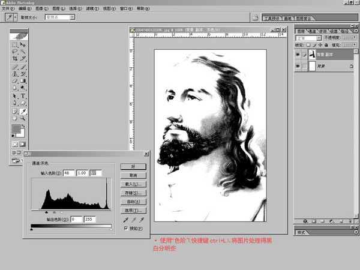The height and width of the screenshot is (270, 360).
Task: Toggle visibility of the 背景 layer
Action: pos(298,68)
